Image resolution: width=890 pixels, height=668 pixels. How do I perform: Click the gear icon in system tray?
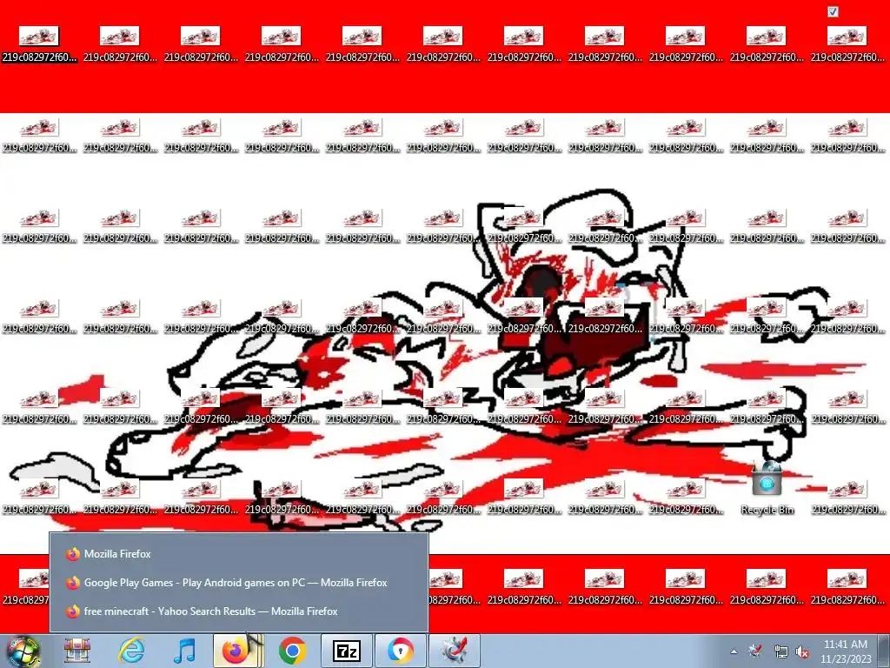coord(755,651)
